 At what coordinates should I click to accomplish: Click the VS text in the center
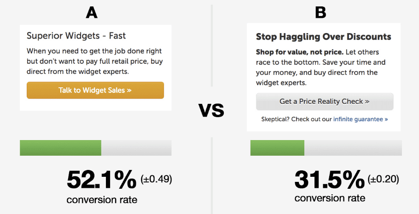(211, 110)
